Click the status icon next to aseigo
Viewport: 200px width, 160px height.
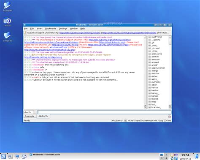[x=150, y=71]
